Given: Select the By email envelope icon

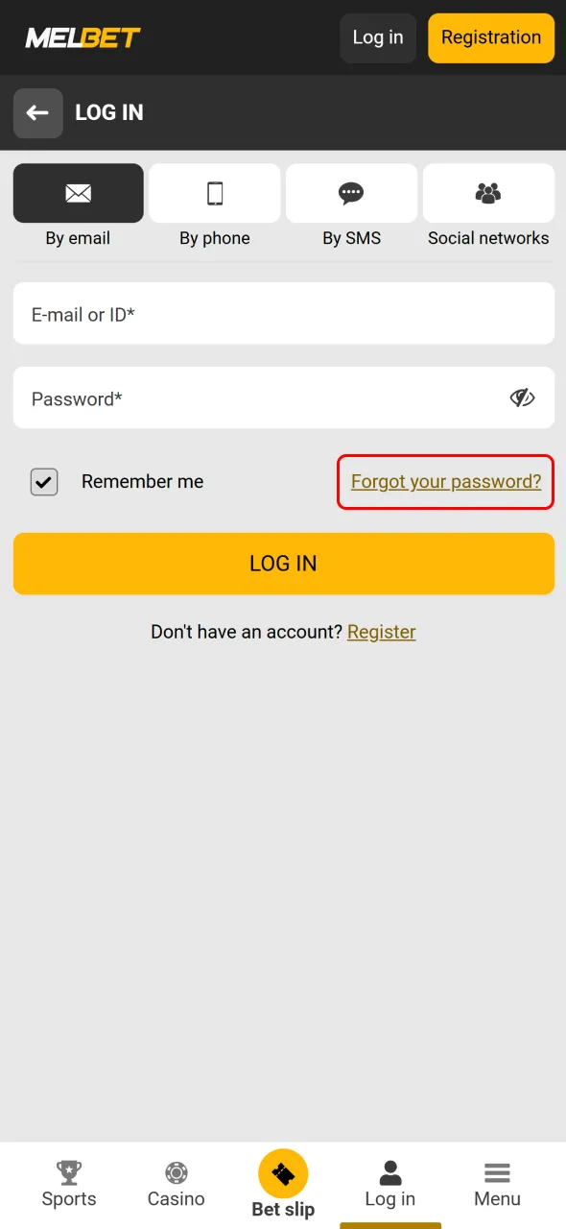Looking at the screenshot, I should tap(78, 192).
